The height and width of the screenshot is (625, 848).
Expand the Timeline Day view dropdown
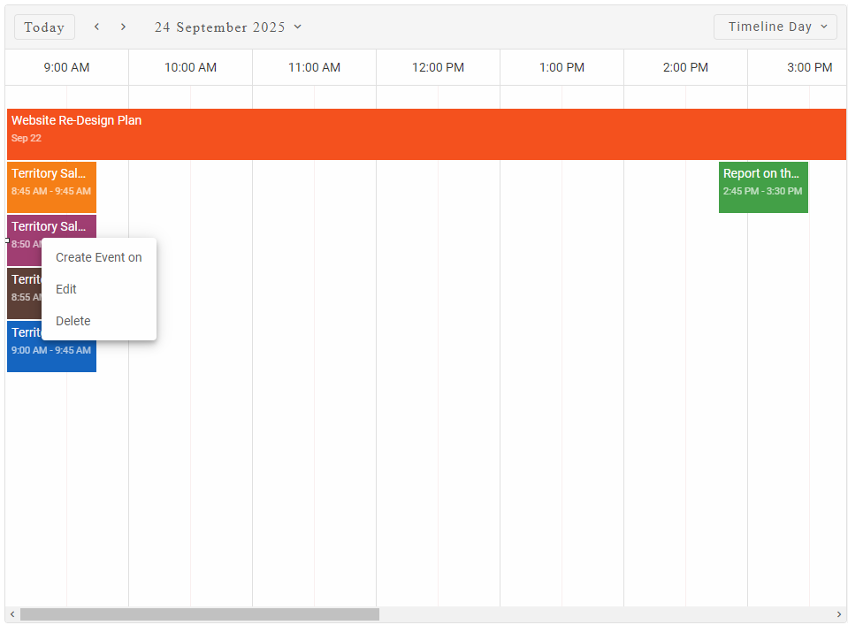pos(775,27)
